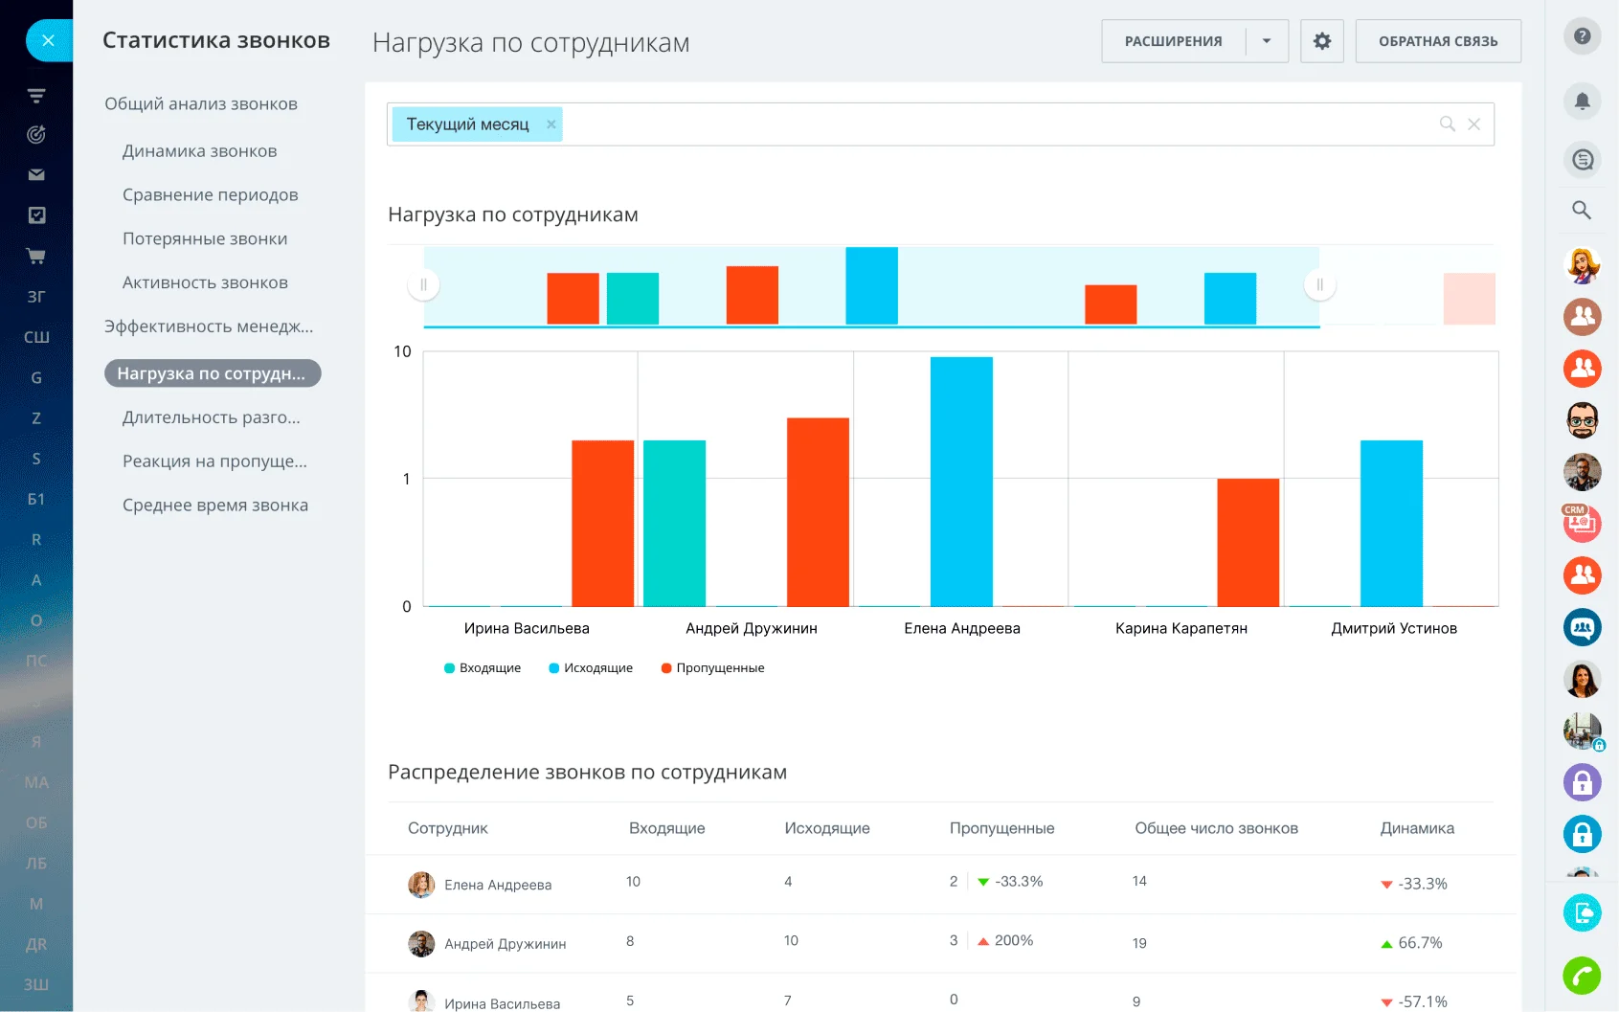This screenshot has width=1619, height=1012.
Task: Switch to the Динамика звонков section
Action: [x=199, y=150]
